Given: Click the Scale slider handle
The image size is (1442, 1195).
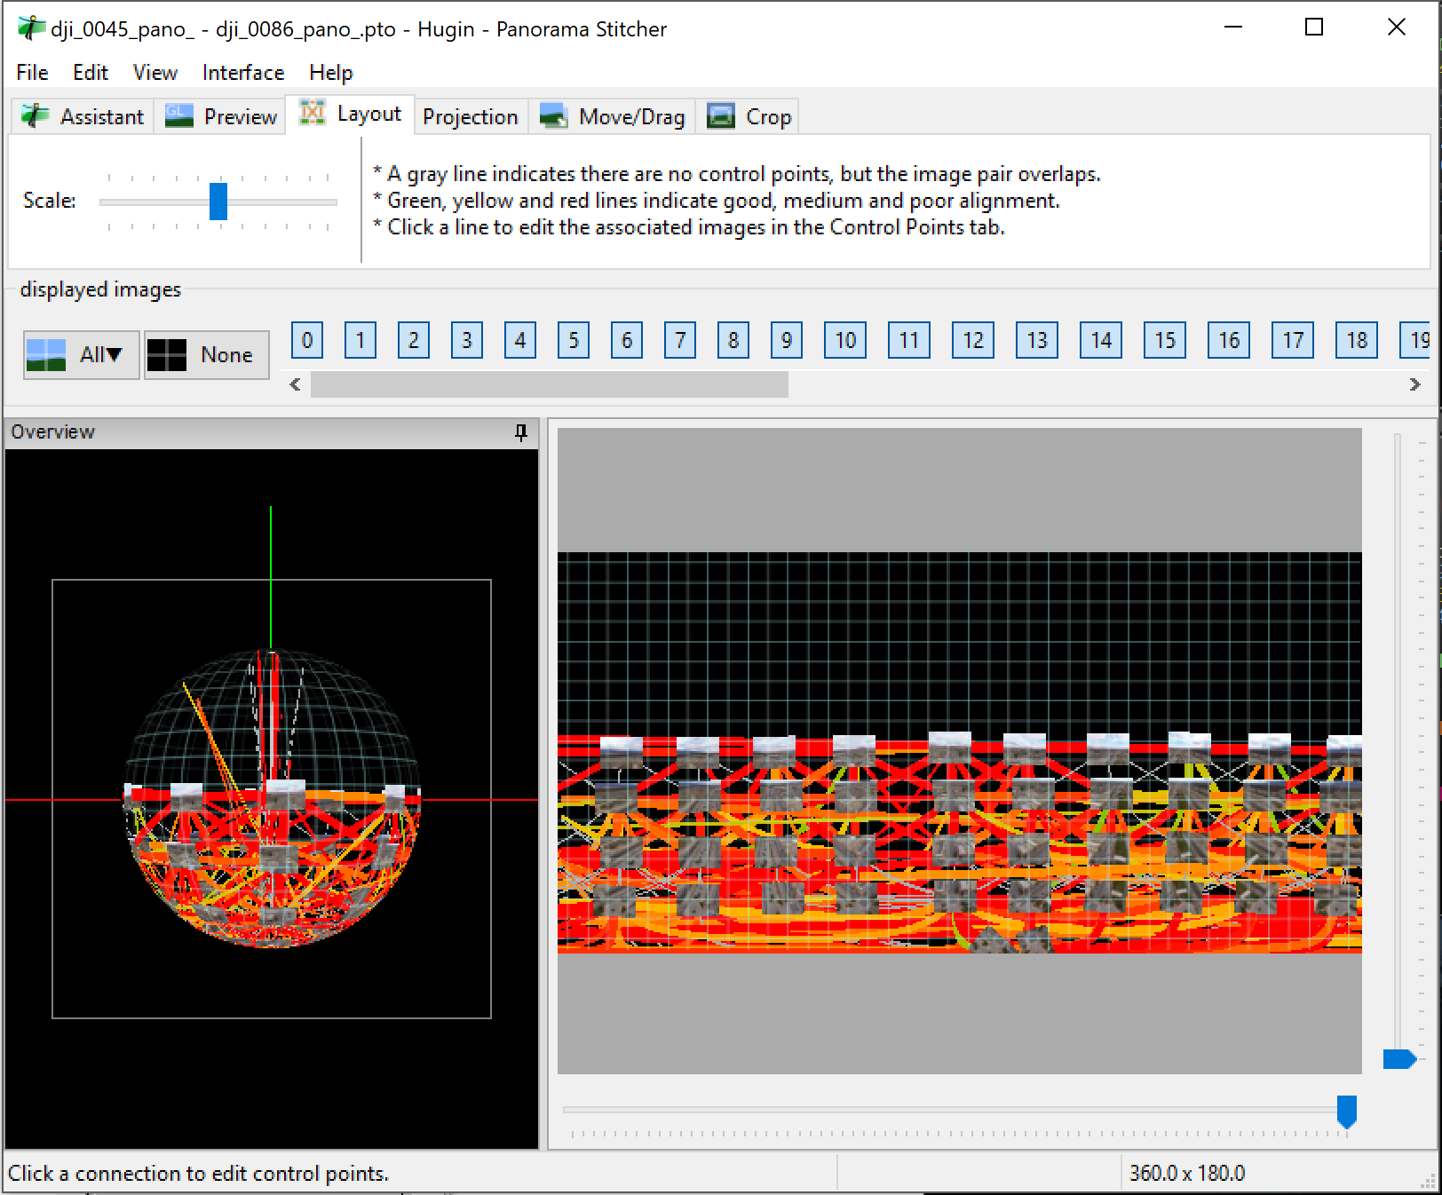Looking at the screenshot, I should coord(218,201).
